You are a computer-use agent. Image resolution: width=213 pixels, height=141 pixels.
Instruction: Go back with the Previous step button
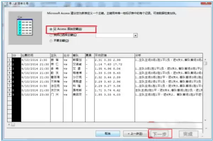point(135,134)
